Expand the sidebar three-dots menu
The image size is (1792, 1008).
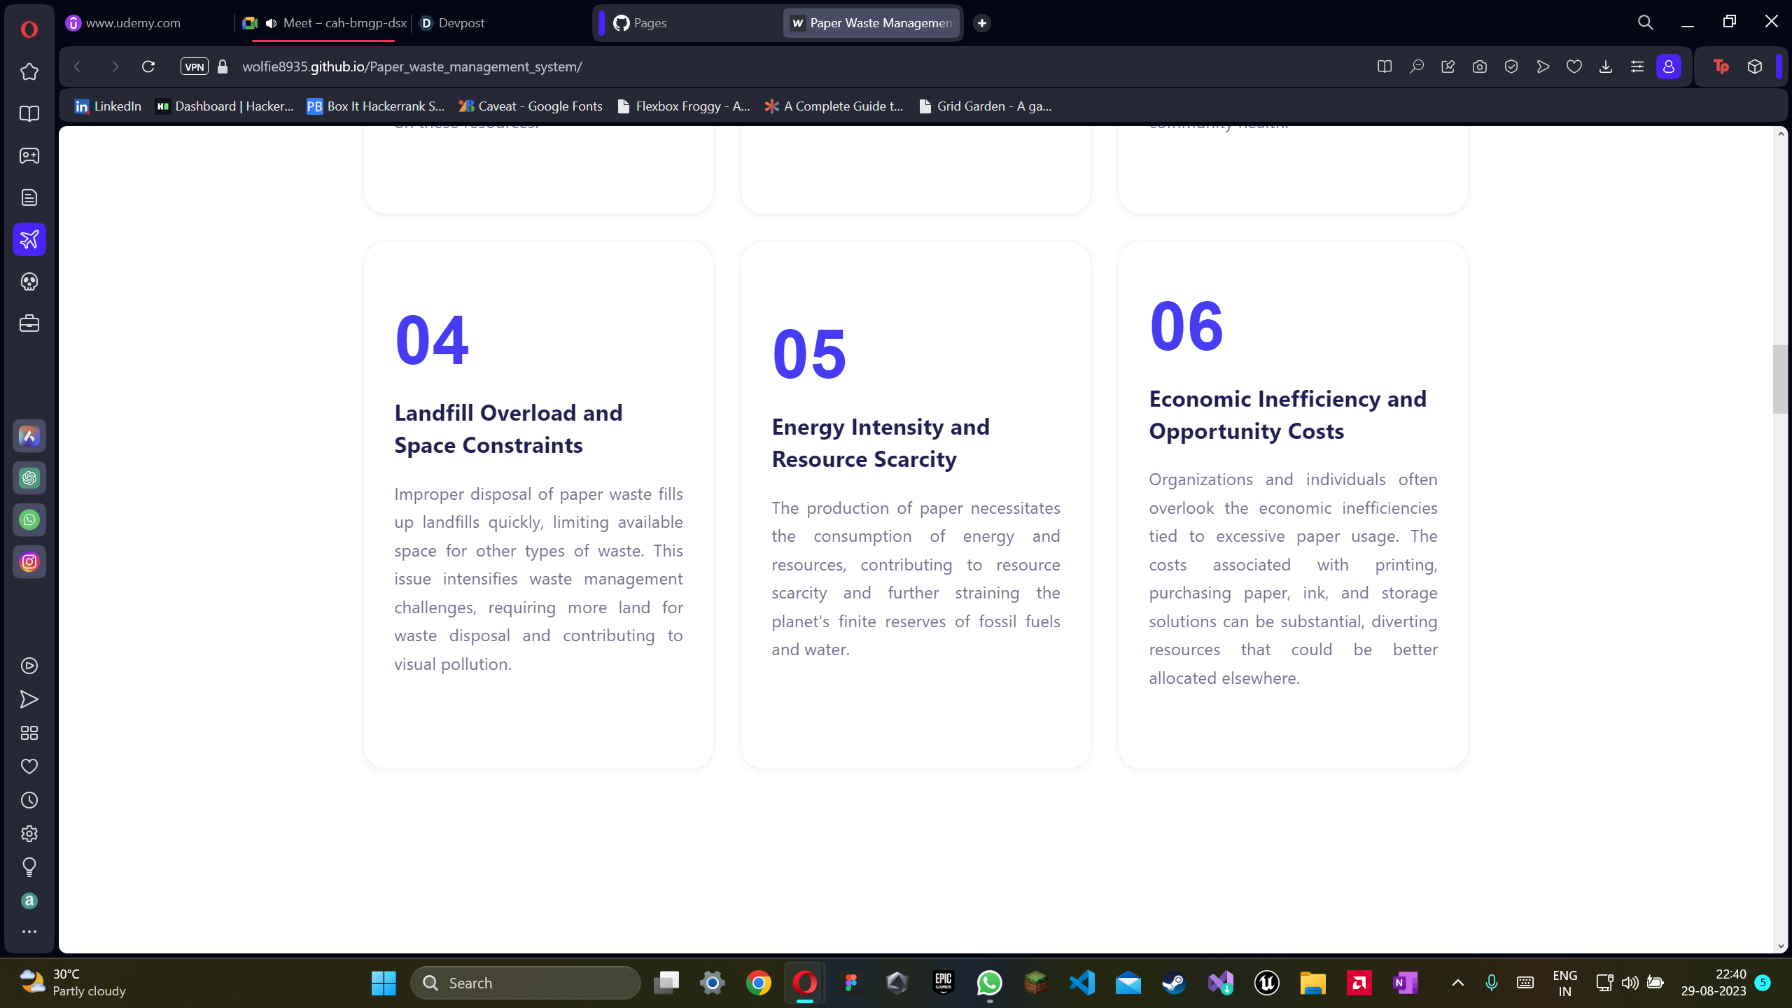pyautogui.click(x=29, y=932)
